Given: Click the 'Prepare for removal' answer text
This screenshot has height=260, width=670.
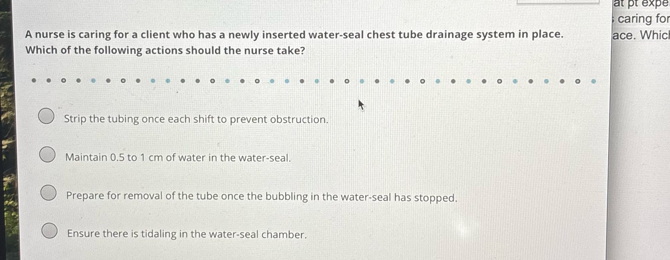Looking at the screenshot, I should (x=261, y=197).
